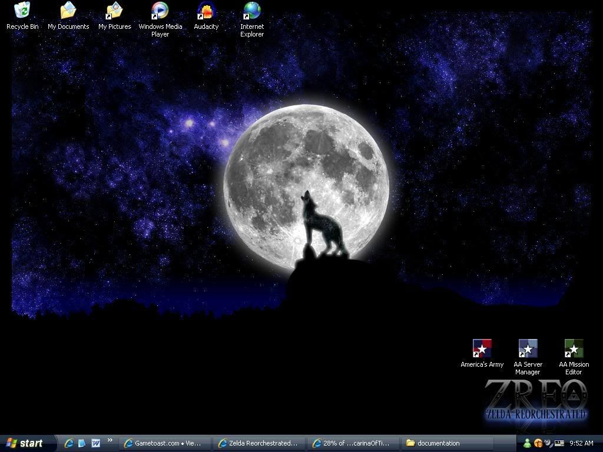
Task: Select the My Documents desktop folder
Action: [68, 15]
